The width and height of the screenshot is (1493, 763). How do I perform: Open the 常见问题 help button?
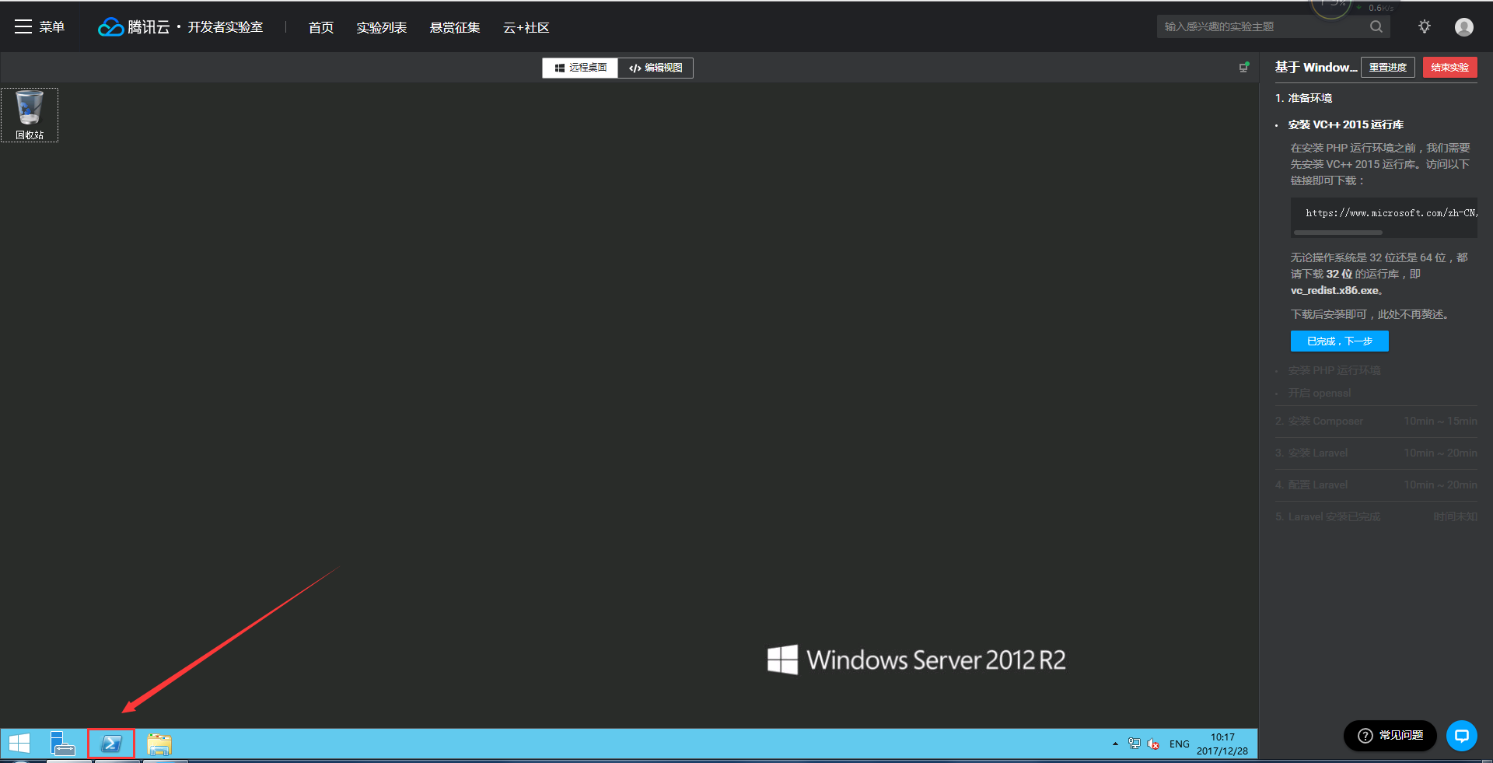pos(1390,736)
